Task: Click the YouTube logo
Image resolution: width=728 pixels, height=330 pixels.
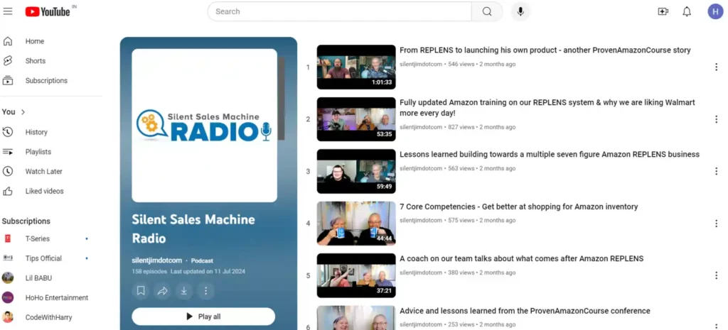Action: click(48, 11)
